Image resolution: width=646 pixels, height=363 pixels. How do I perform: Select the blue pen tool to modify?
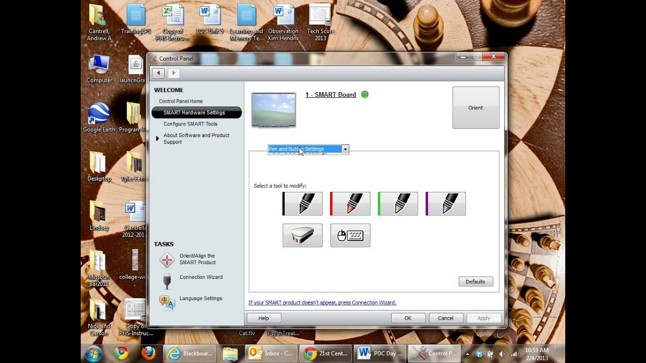point(446,204)
